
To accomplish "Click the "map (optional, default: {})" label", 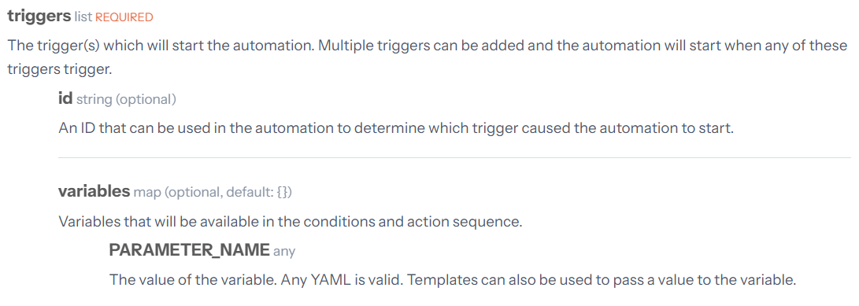I will pyautogui.click(x=213, y=192).
